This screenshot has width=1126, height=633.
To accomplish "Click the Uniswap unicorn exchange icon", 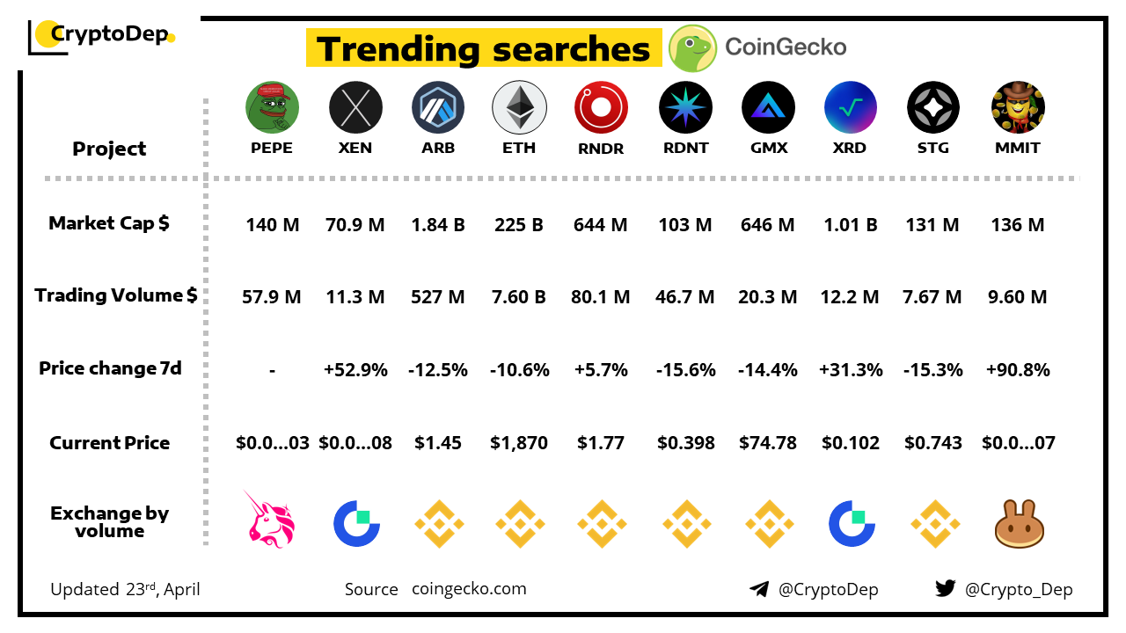I will (x=272, y=520).
